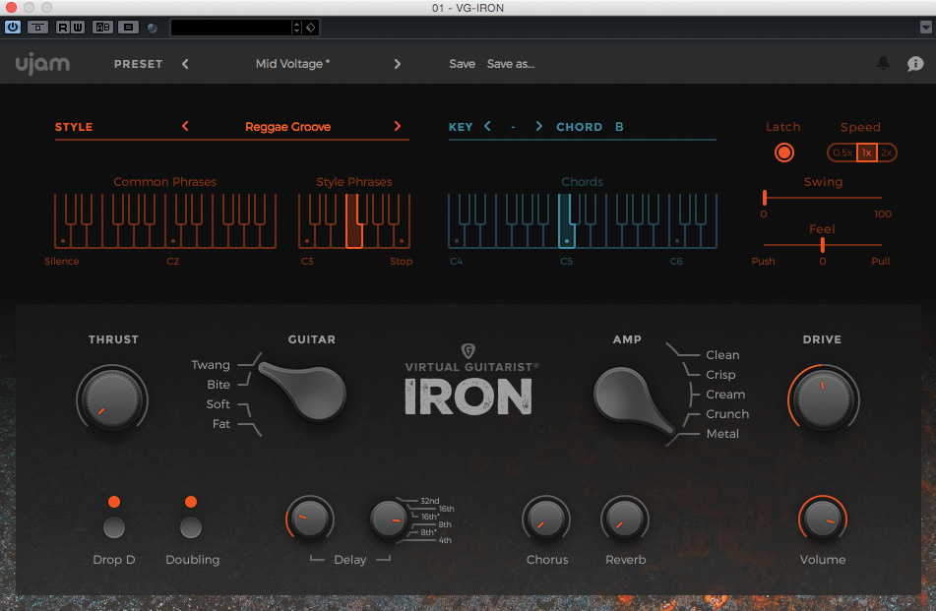Go to the previous preset
This screenshot has width=936, height=611.
(x=185, y=64)
